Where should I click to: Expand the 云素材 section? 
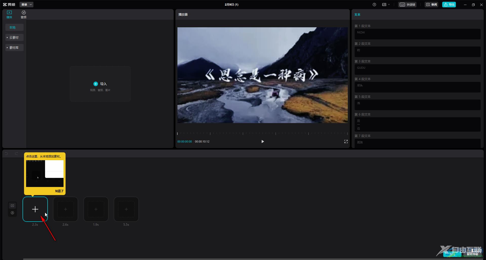pos(14,37)
